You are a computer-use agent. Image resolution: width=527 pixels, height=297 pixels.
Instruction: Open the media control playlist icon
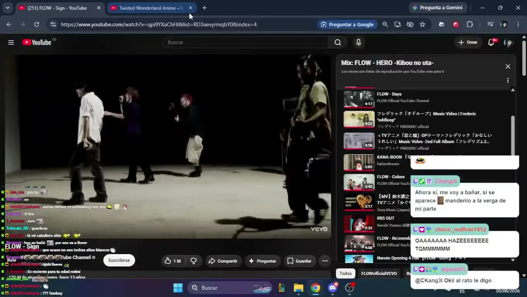[x=490, y=24]
